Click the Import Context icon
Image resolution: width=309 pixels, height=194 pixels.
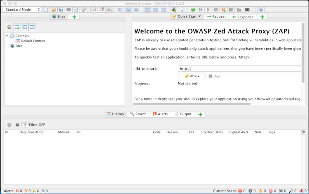click(x=25, y=27)
